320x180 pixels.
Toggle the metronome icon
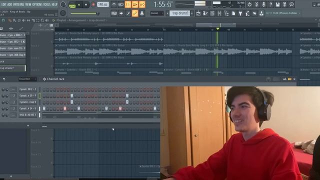(x=114, y=4)
